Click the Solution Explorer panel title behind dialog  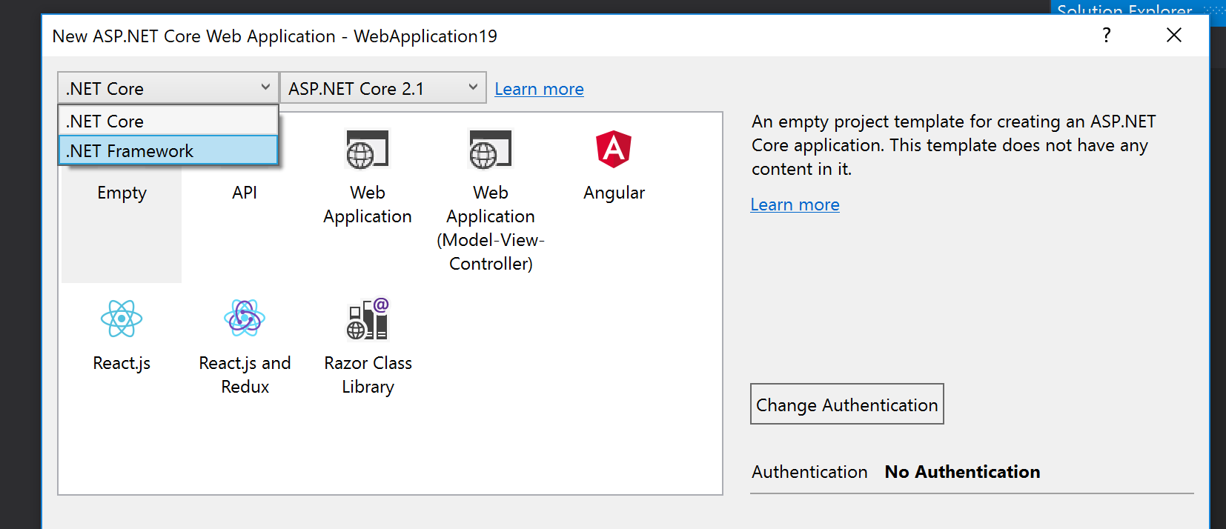[x=1124, y=10]
